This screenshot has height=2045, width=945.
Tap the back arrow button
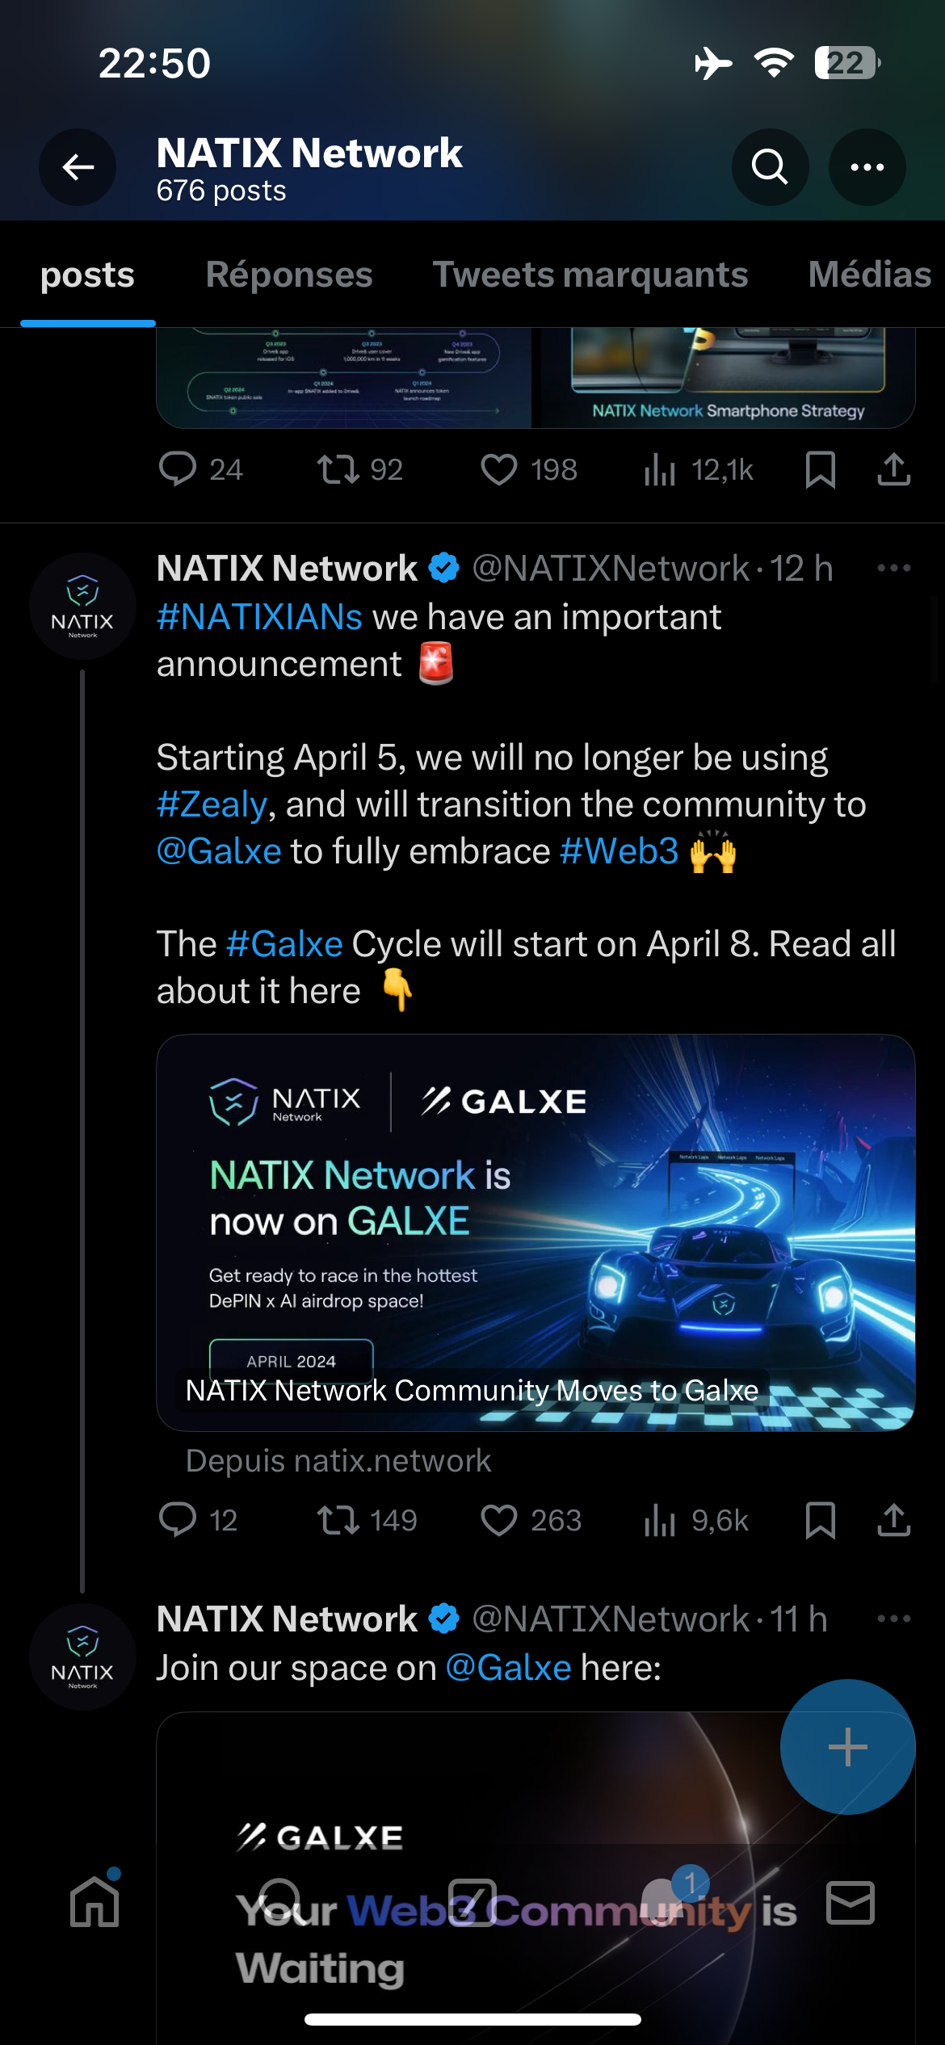[x=78, y=167]
